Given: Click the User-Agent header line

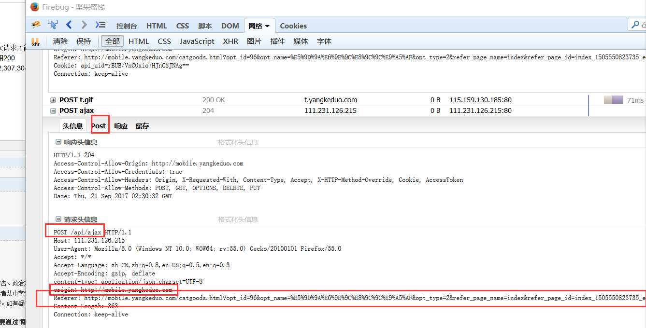Looking at the screenshot, I should (198, 249).
